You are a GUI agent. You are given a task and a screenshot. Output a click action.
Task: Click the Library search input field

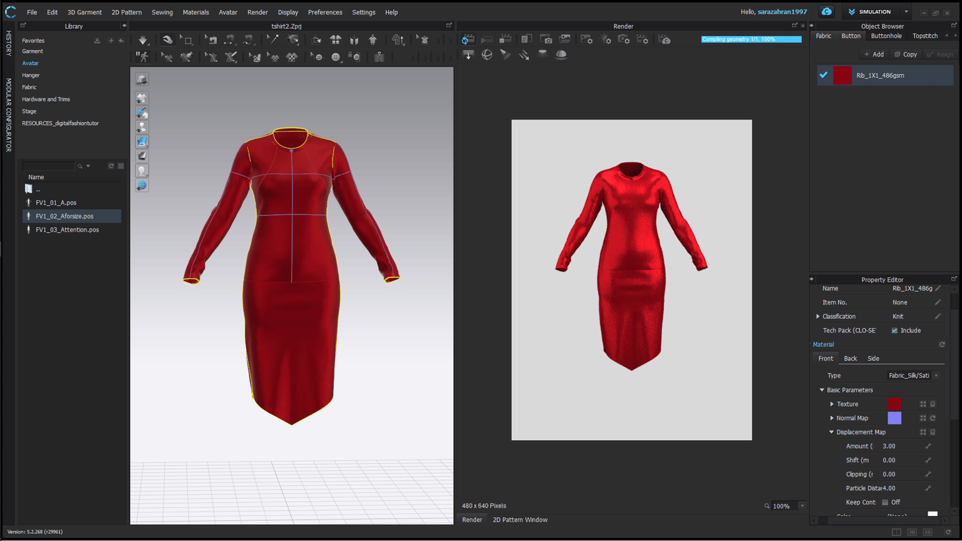[48, 166]
